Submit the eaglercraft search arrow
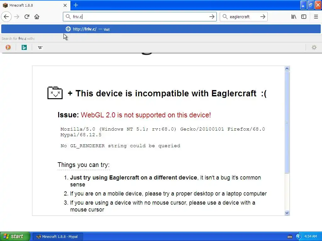This screenshot has width=322, height=241. [x=263, y=17]
